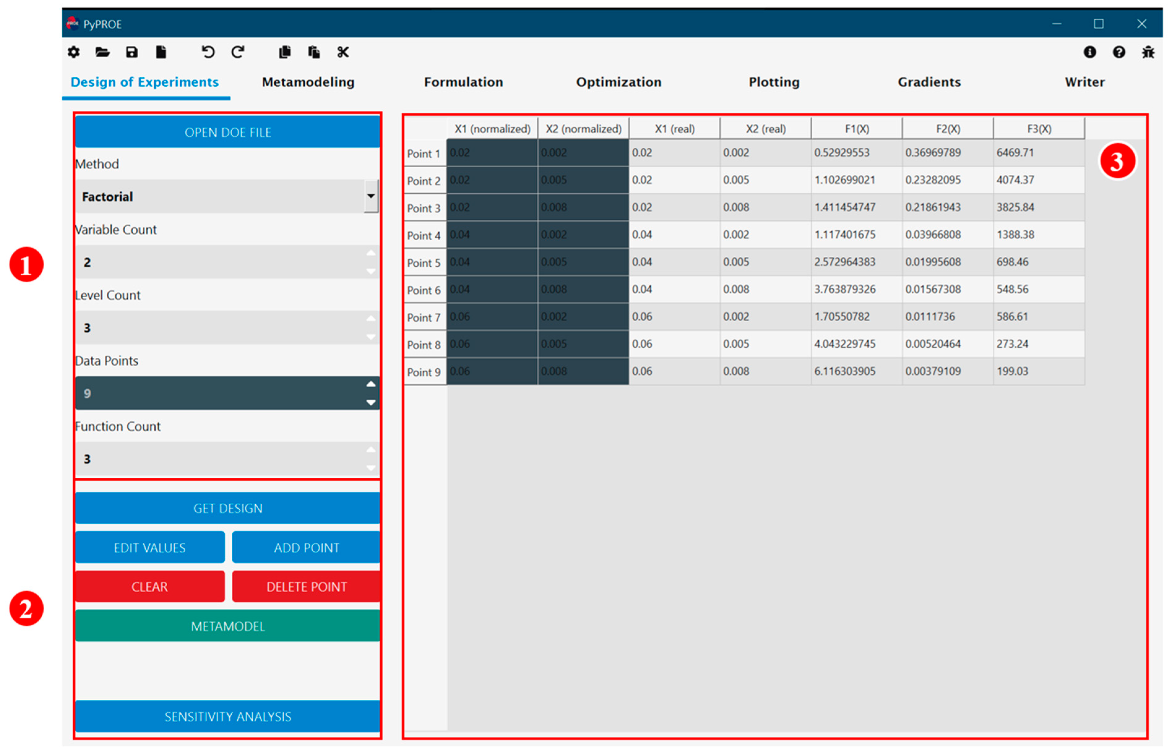Click the undo arrow icon

208,52
